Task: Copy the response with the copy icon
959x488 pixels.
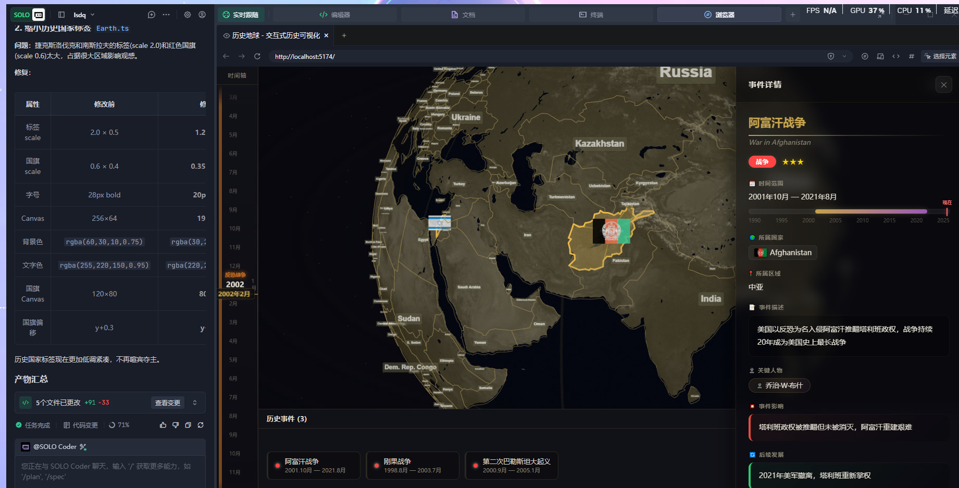Action: pyautogui.click(x=188, y=425)
